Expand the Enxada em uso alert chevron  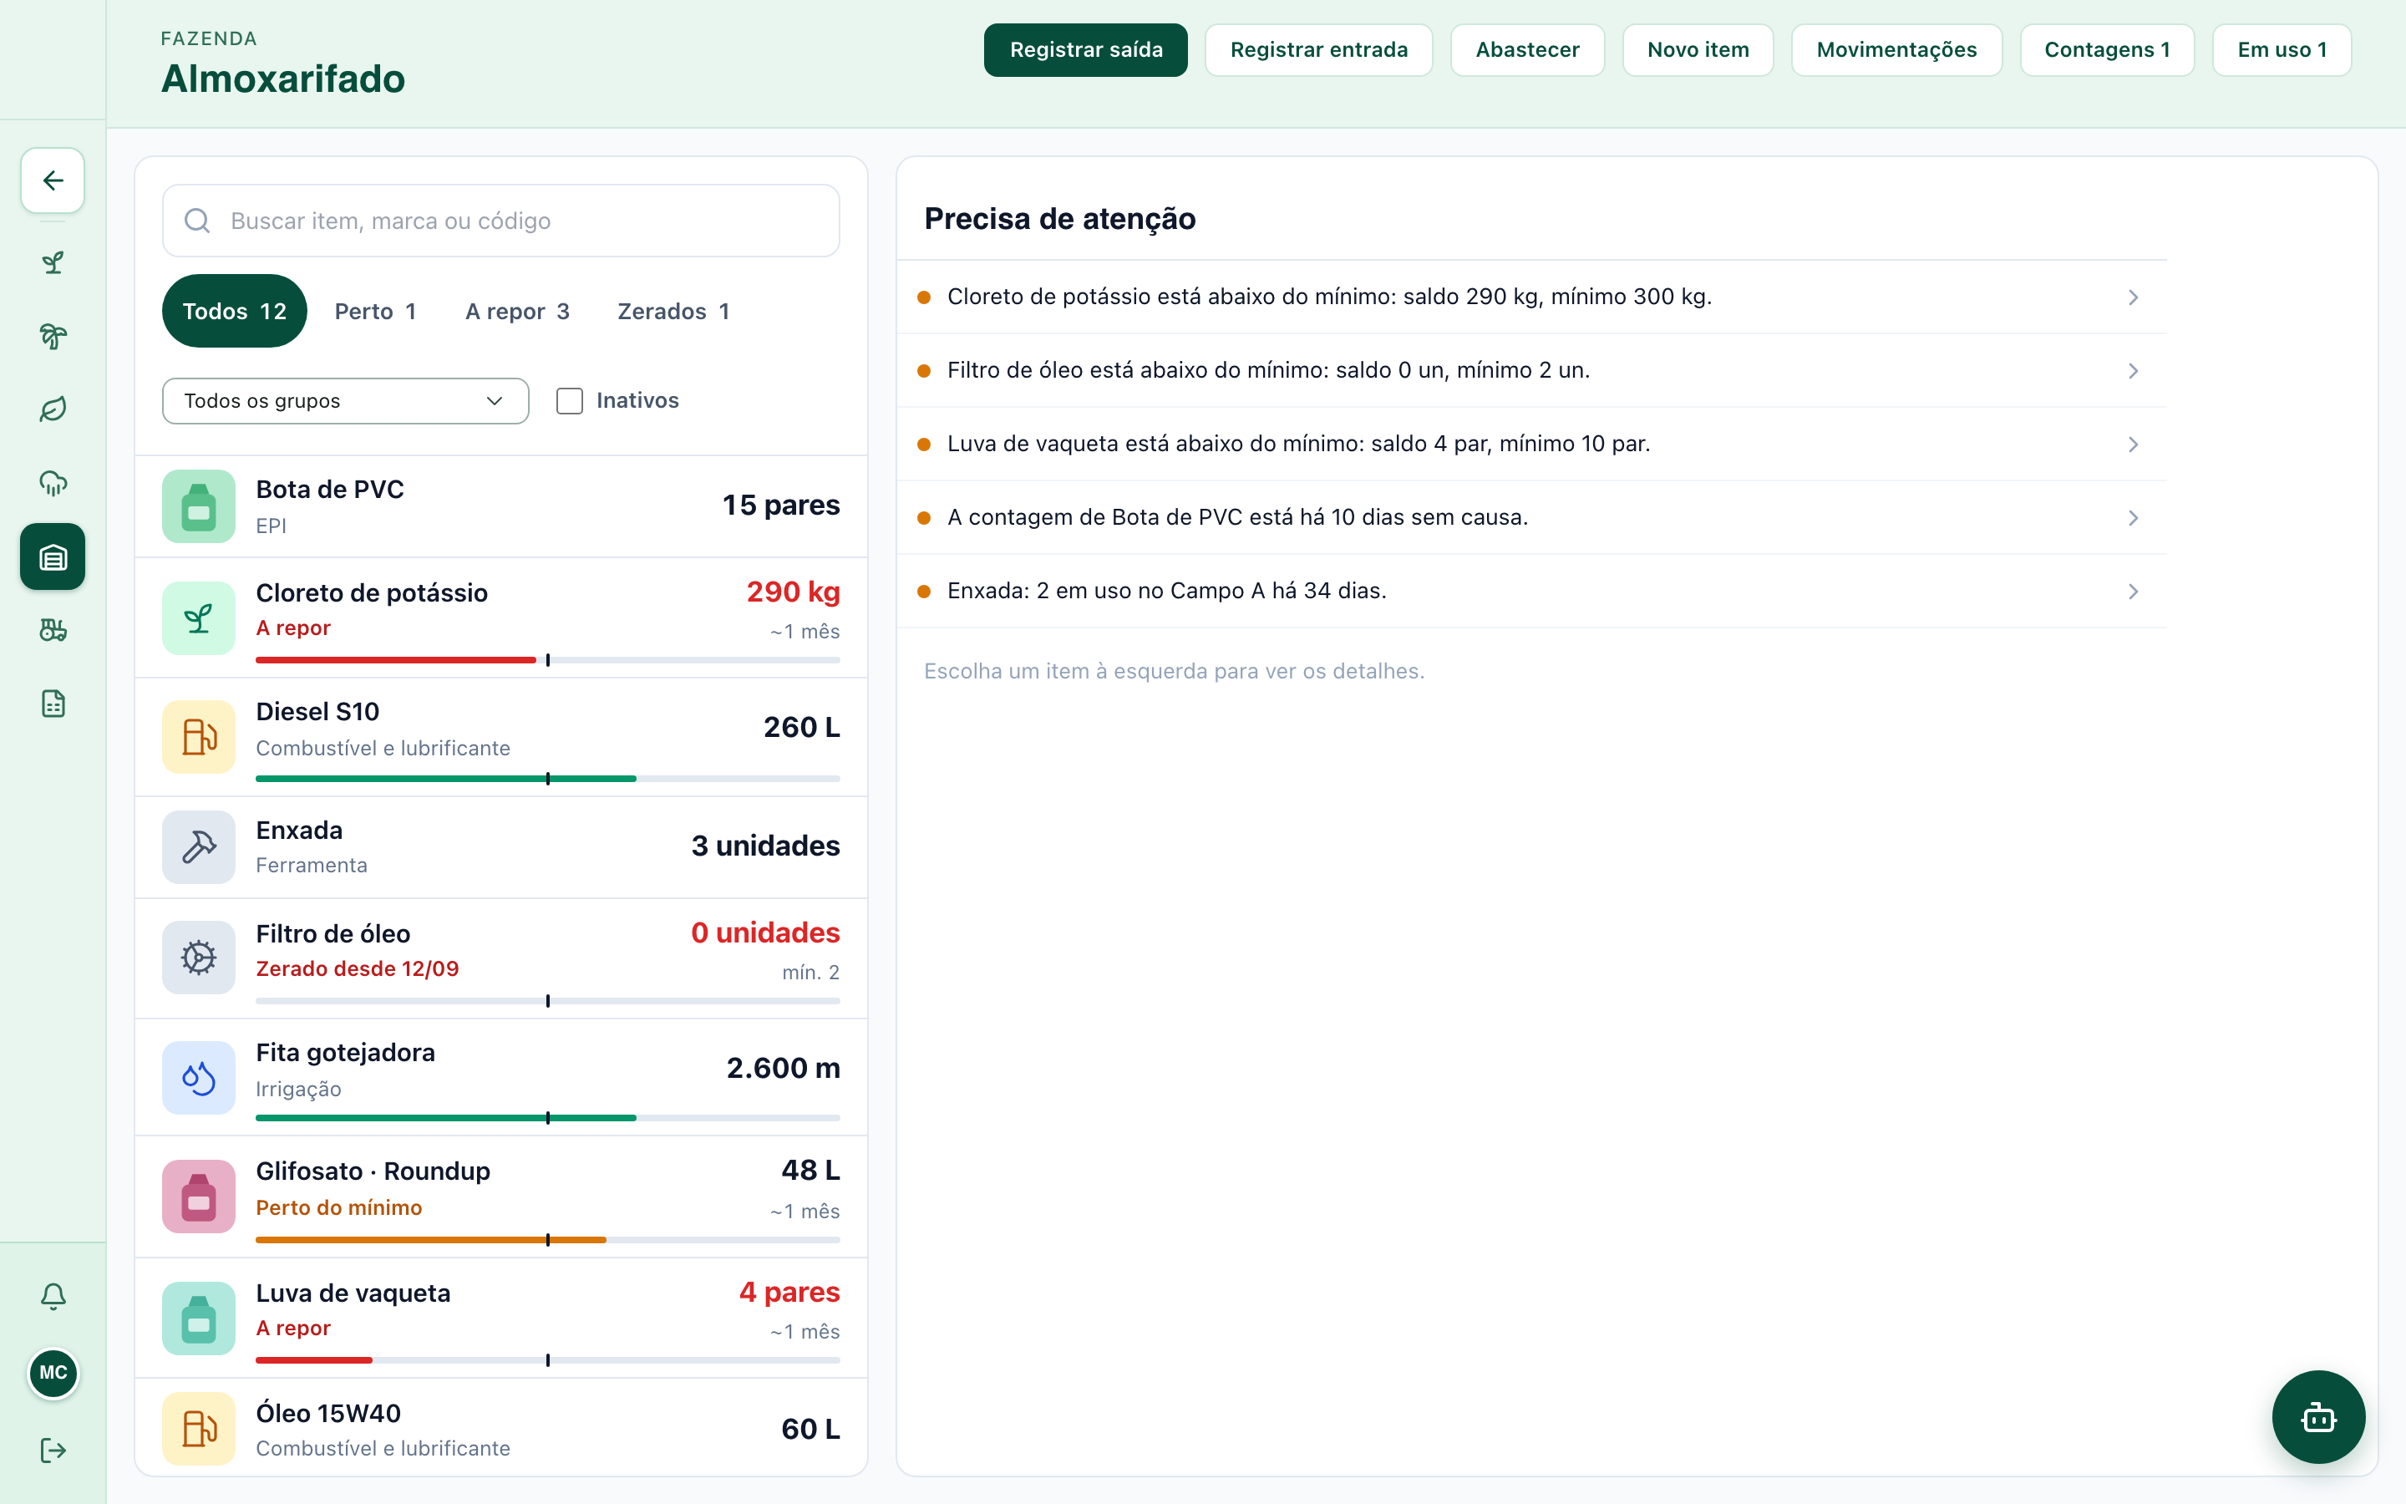tap(2133, 592)
